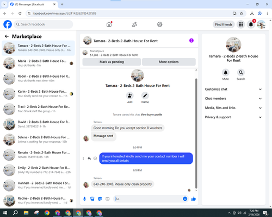The height and width of the screenshot is (217, 272).
Task: Open the Tamara chat in the list
Action: [x=38, y=48]
